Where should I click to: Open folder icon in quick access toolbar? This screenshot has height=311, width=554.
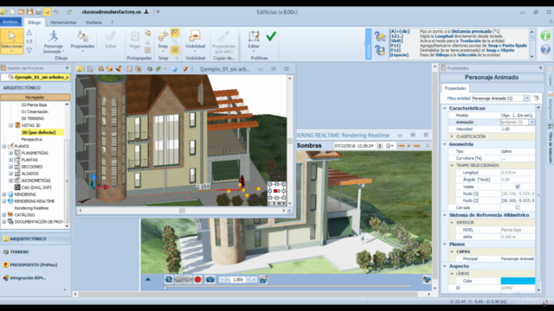21,11
